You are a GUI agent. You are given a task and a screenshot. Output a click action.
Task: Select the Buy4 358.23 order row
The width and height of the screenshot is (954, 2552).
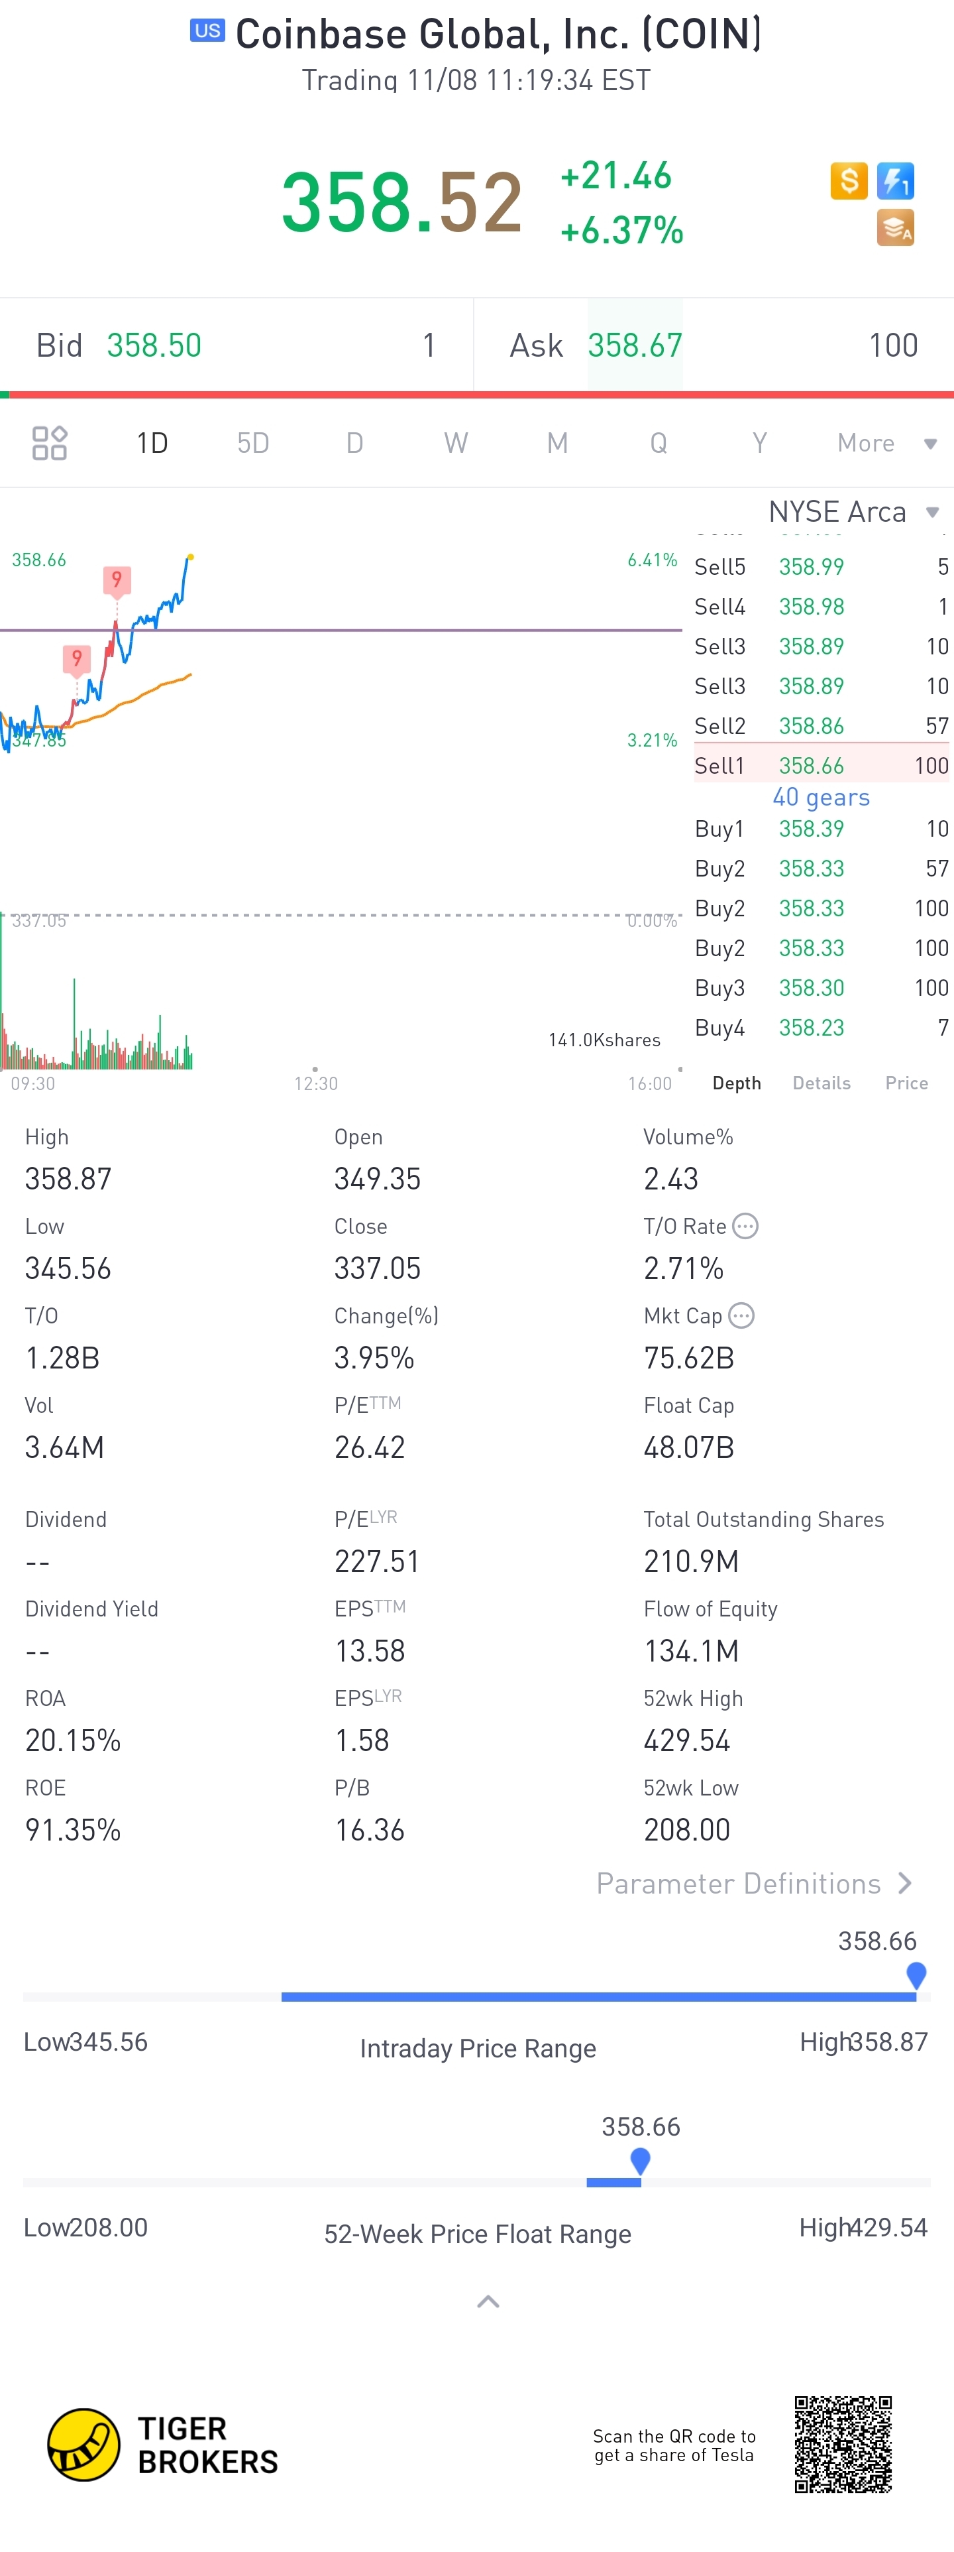tap(821, 1027)
